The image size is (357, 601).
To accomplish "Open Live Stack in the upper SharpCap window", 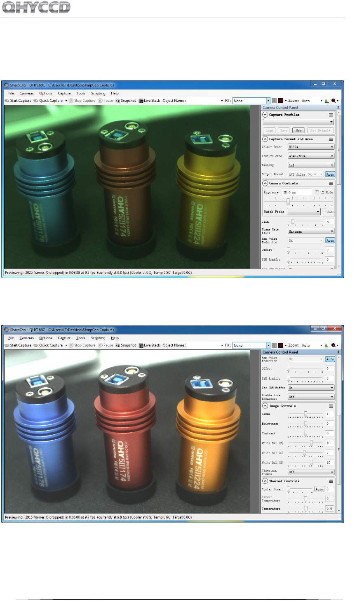I will tap(149, 101).
